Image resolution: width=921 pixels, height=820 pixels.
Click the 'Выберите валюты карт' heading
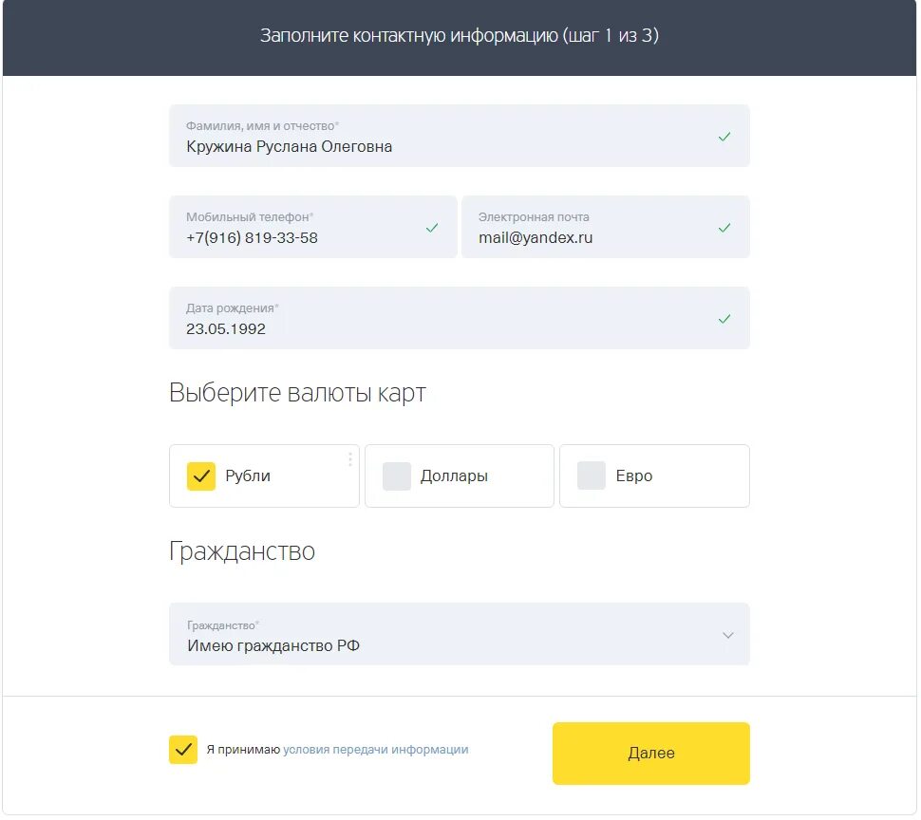(x=297, y=393)
